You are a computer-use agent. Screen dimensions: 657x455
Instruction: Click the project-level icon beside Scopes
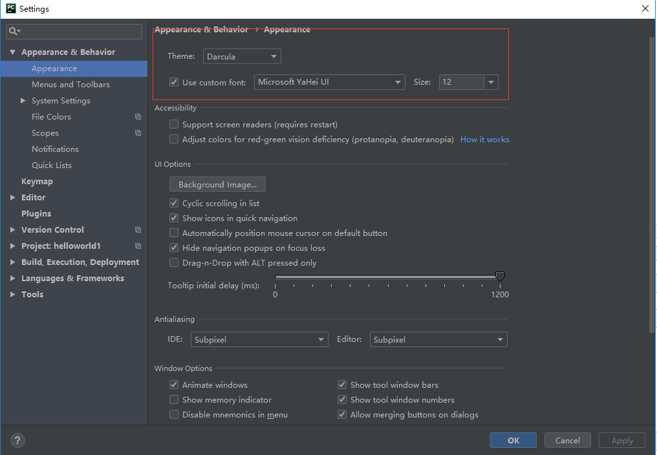(138, 132)
